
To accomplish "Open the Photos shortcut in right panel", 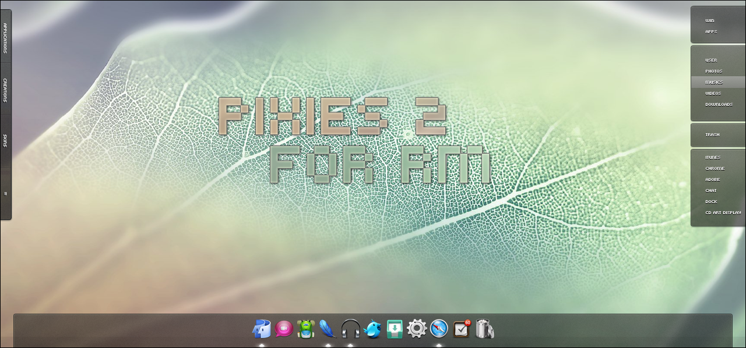I will (713, 71).
